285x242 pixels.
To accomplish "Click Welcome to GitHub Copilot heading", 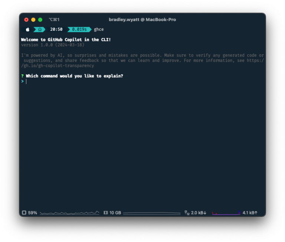I will point(66,40).
